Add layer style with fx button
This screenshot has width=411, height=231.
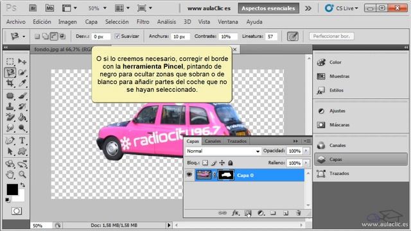pyautogui.click(x=236, y=213)
